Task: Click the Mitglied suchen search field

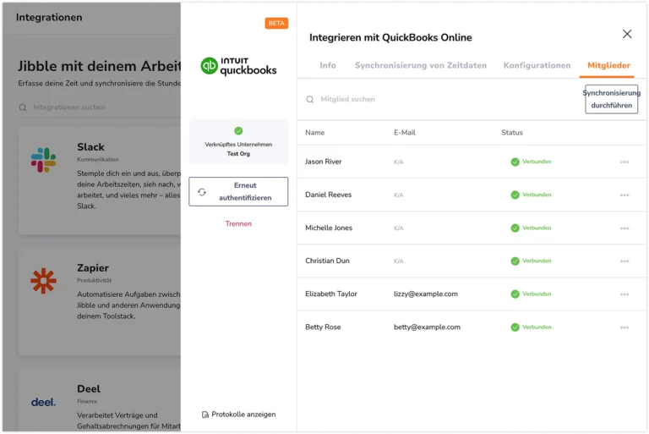Action: (x=347, y=100)
